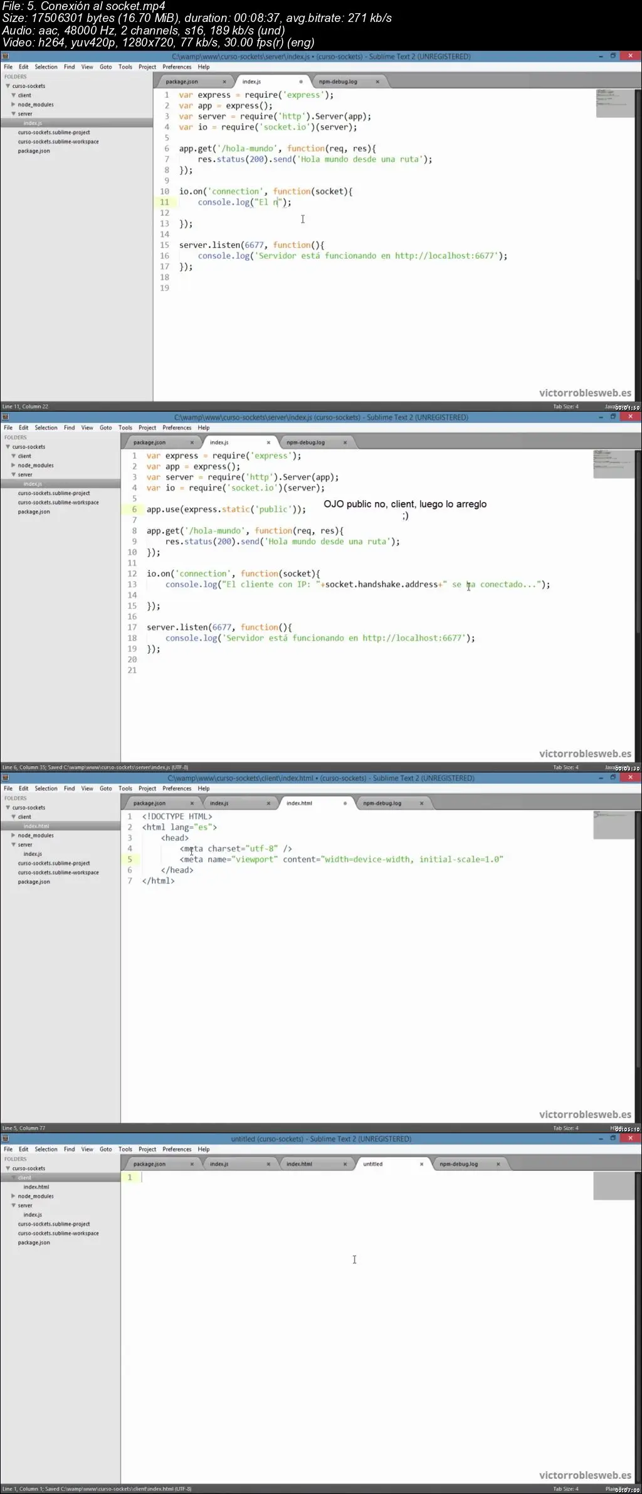Click minimap preview in saved index.js window

pyautogui.click(x=614, y=464)
